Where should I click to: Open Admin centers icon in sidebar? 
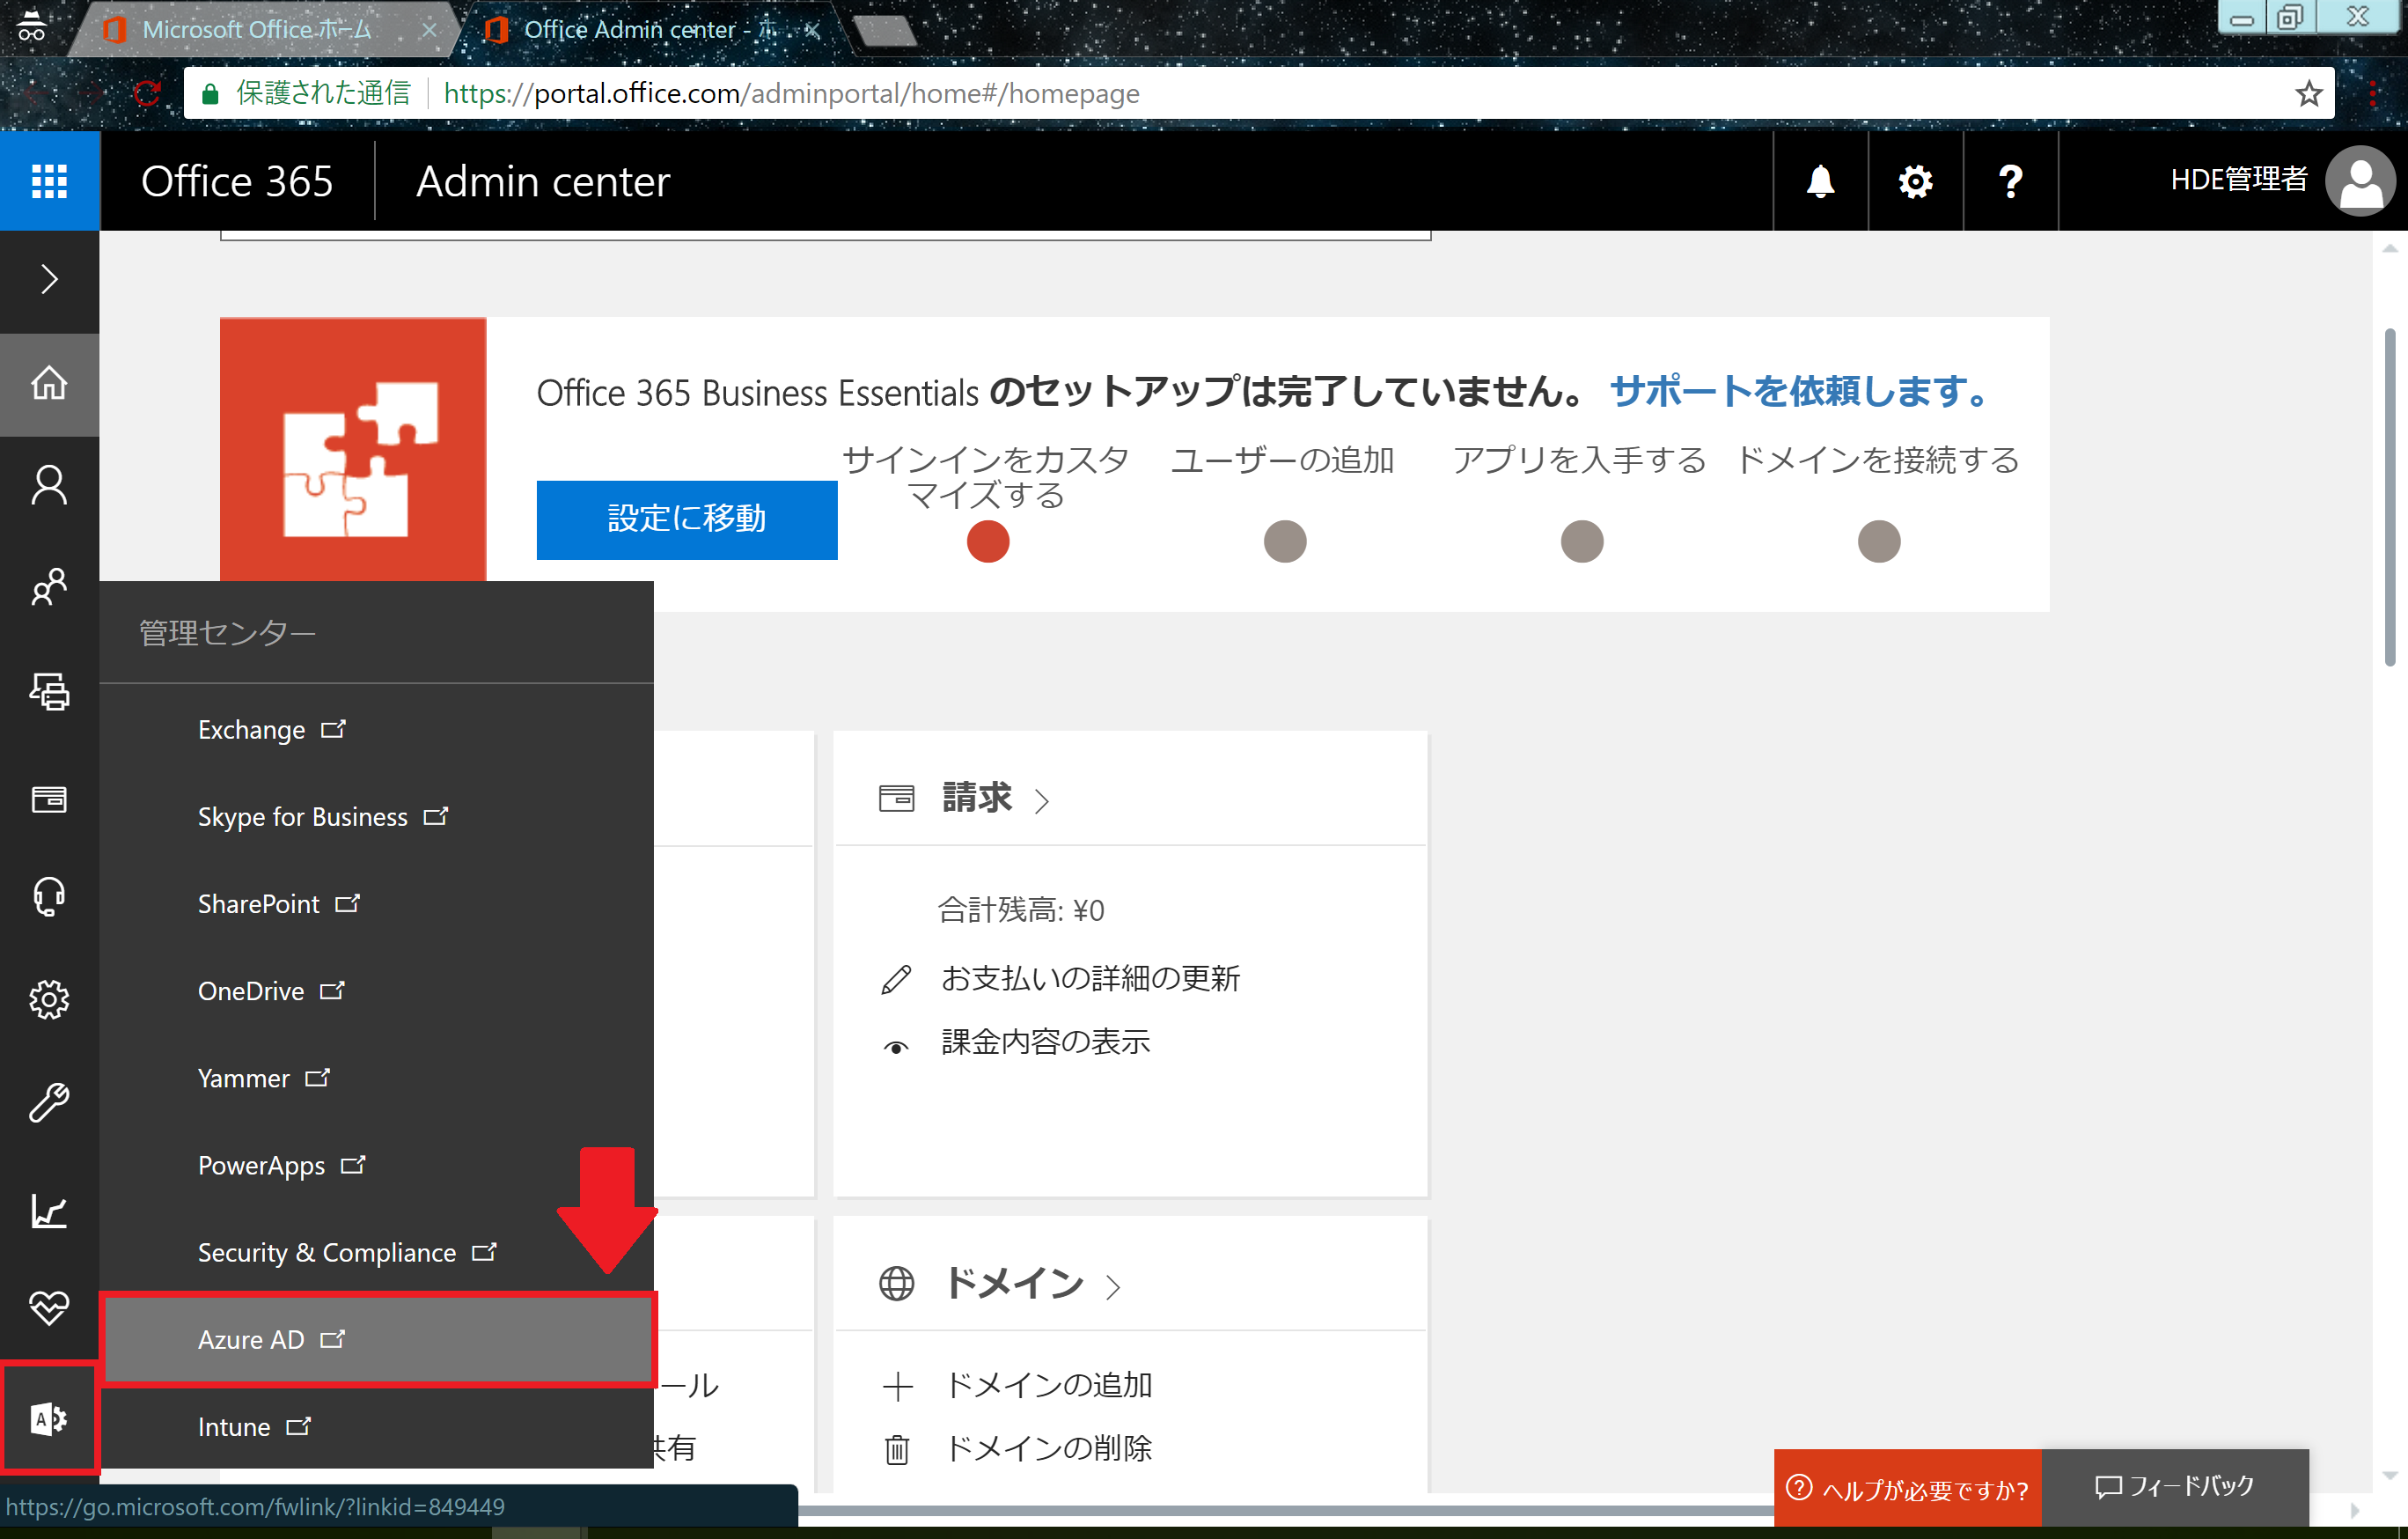(49, 1417)
